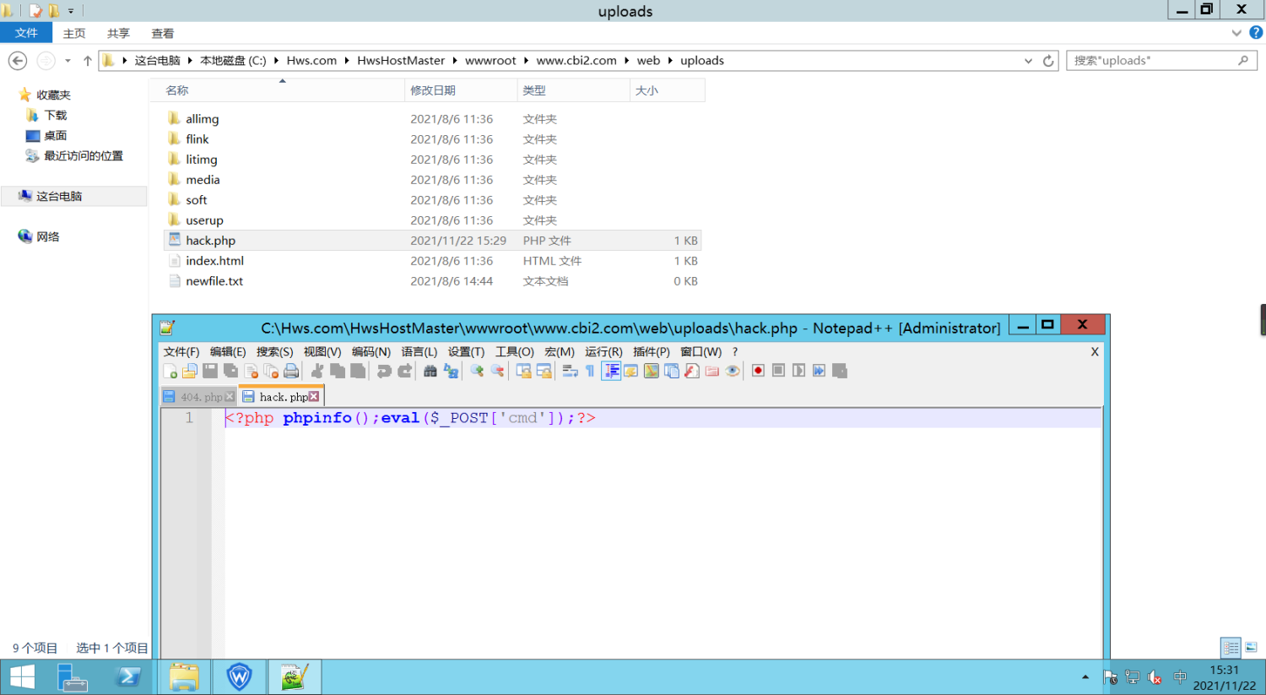This screenshot has width=1266, height=695.
Task: Go up one folder level arrow
Action: (x=87, y=61)
